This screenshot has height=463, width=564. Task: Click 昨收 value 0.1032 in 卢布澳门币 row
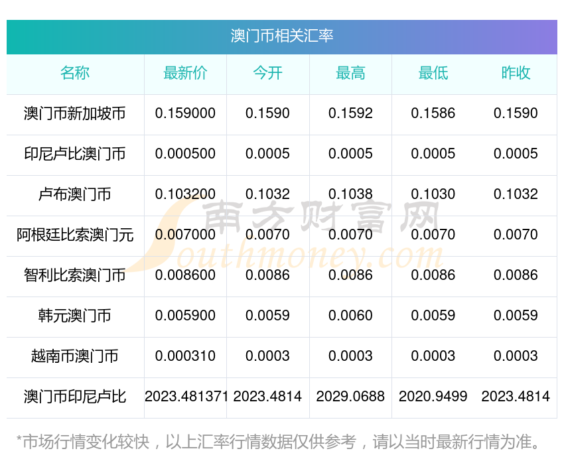point(516,194)
